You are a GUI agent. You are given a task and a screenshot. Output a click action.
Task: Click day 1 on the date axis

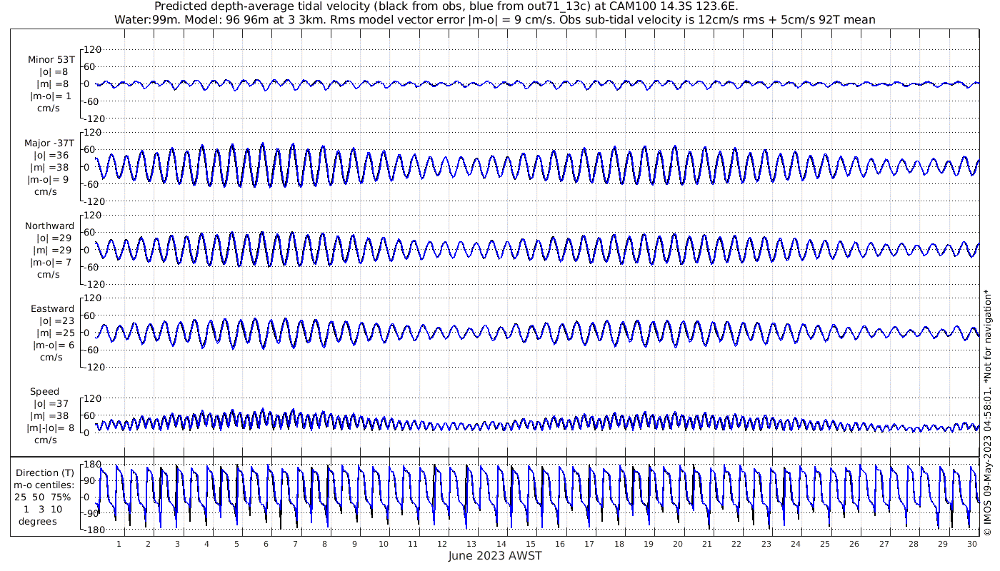point(119,544)
